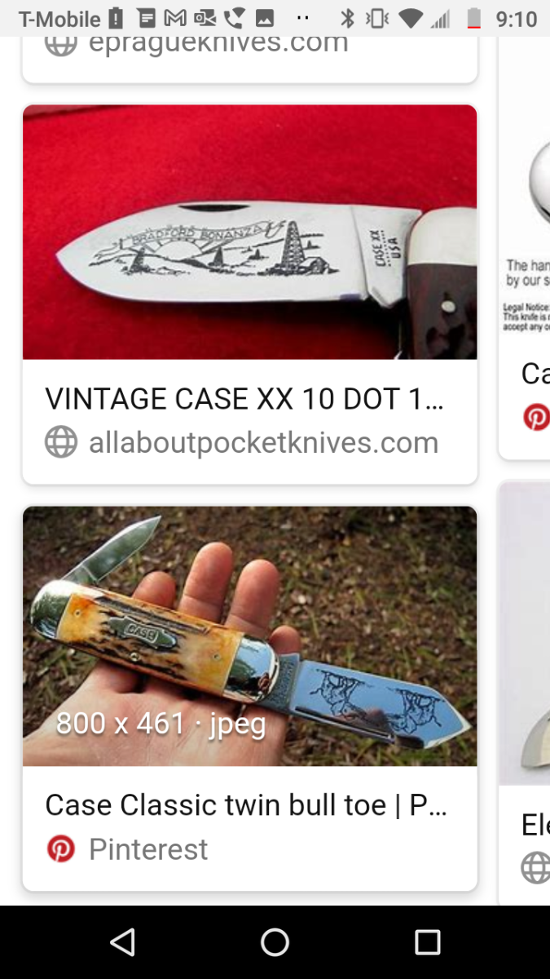The image size is (550, 979).
Task: Tap the Android home circle button
Action: [x=275, y=942]
